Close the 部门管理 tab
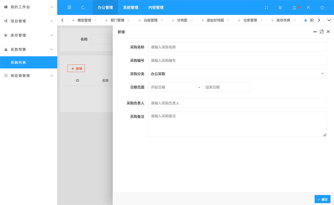334x205 pixels. click(129, 20)
